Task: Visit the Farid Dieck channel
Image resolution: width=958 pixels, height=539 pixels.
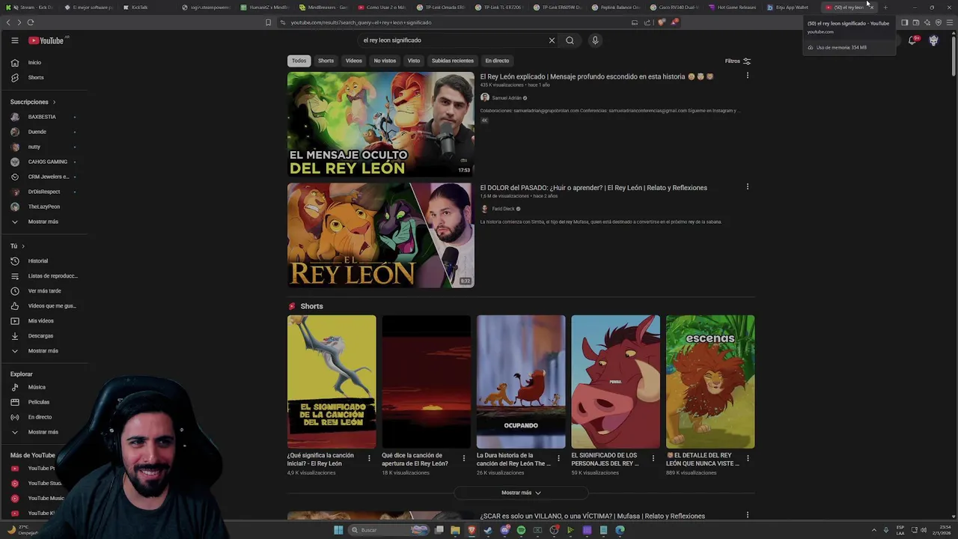Action: coord(503,209)
